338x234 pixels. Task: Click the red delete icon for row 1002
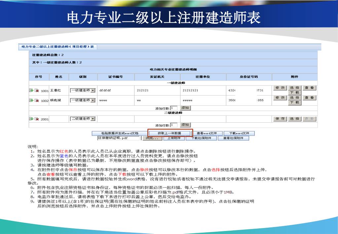(x=37, y=100)
